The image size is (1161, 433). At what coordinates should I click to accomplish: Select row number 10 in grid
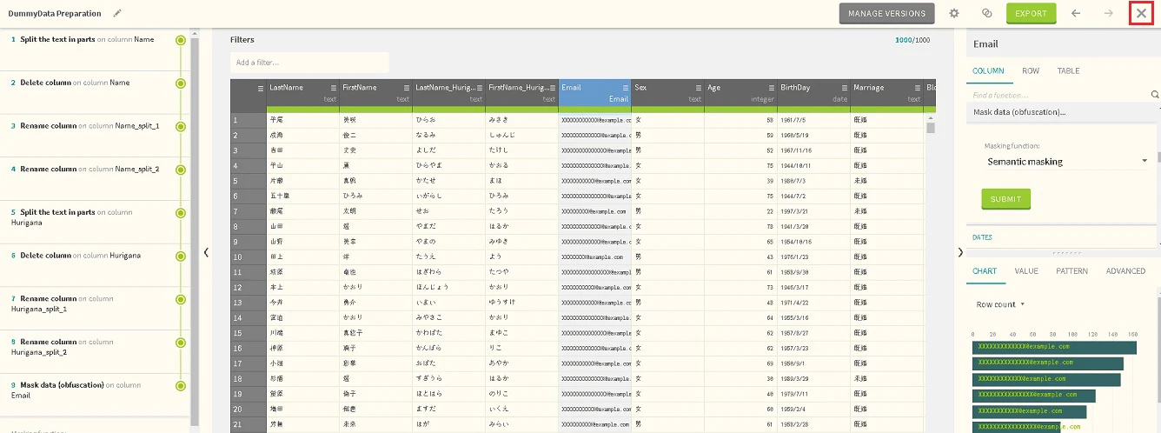tap(248, 257)
